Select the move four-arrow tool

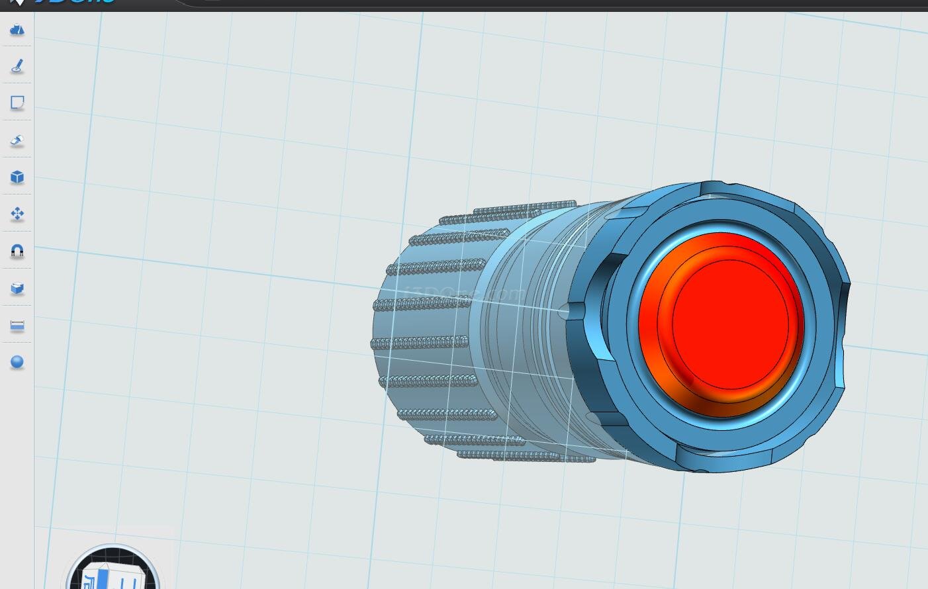tap(17, 214)
